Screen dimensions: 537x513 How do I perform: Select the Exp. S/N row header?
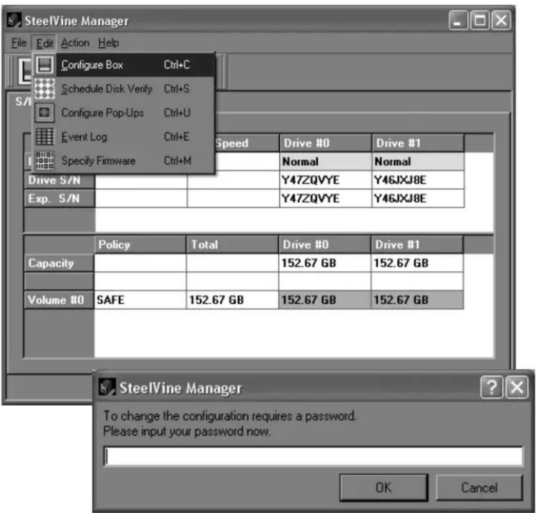[x=59, y=198]
